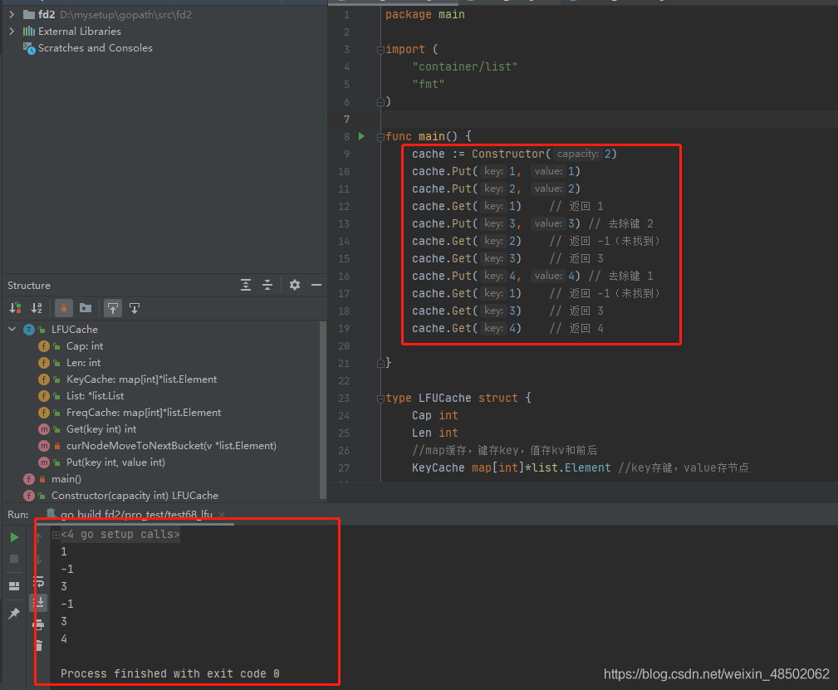Toggle Autoscroll from Source in Structure

pos(135,308)
